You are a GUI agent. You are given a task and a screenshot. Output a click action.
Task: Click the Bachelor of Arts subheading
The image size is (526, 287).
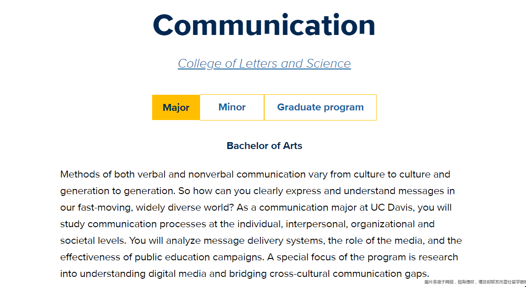pyautogui.click(x=264, y=146)
